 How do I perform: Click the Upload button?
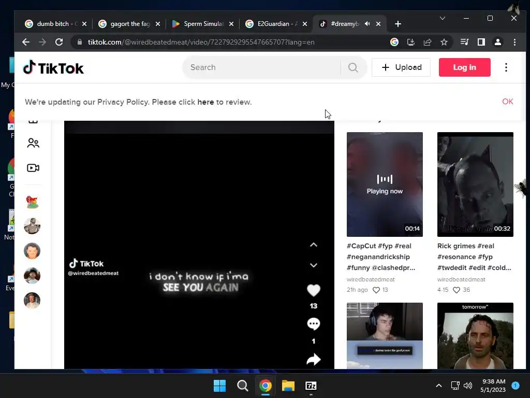[x=401, y=67]
